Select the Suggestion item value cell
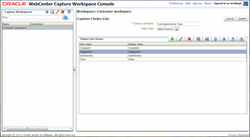Screen dimensions: 250x137 tap(104, 52)
